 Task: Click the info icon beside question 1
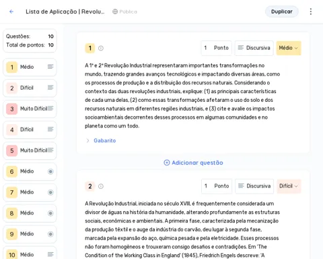(101, 48)
